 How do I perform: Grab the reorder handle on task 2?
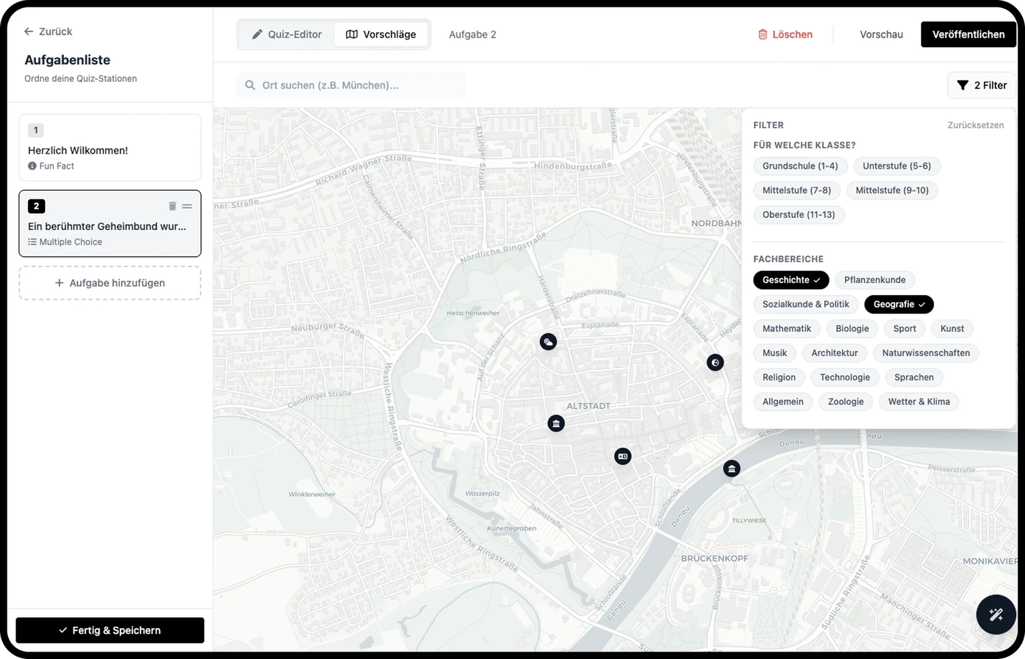187,206
